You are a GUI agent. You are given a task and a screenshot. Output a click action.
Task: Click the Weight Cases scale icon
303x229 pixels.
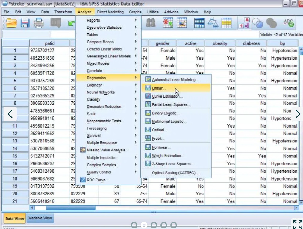[x=213, y=23]
